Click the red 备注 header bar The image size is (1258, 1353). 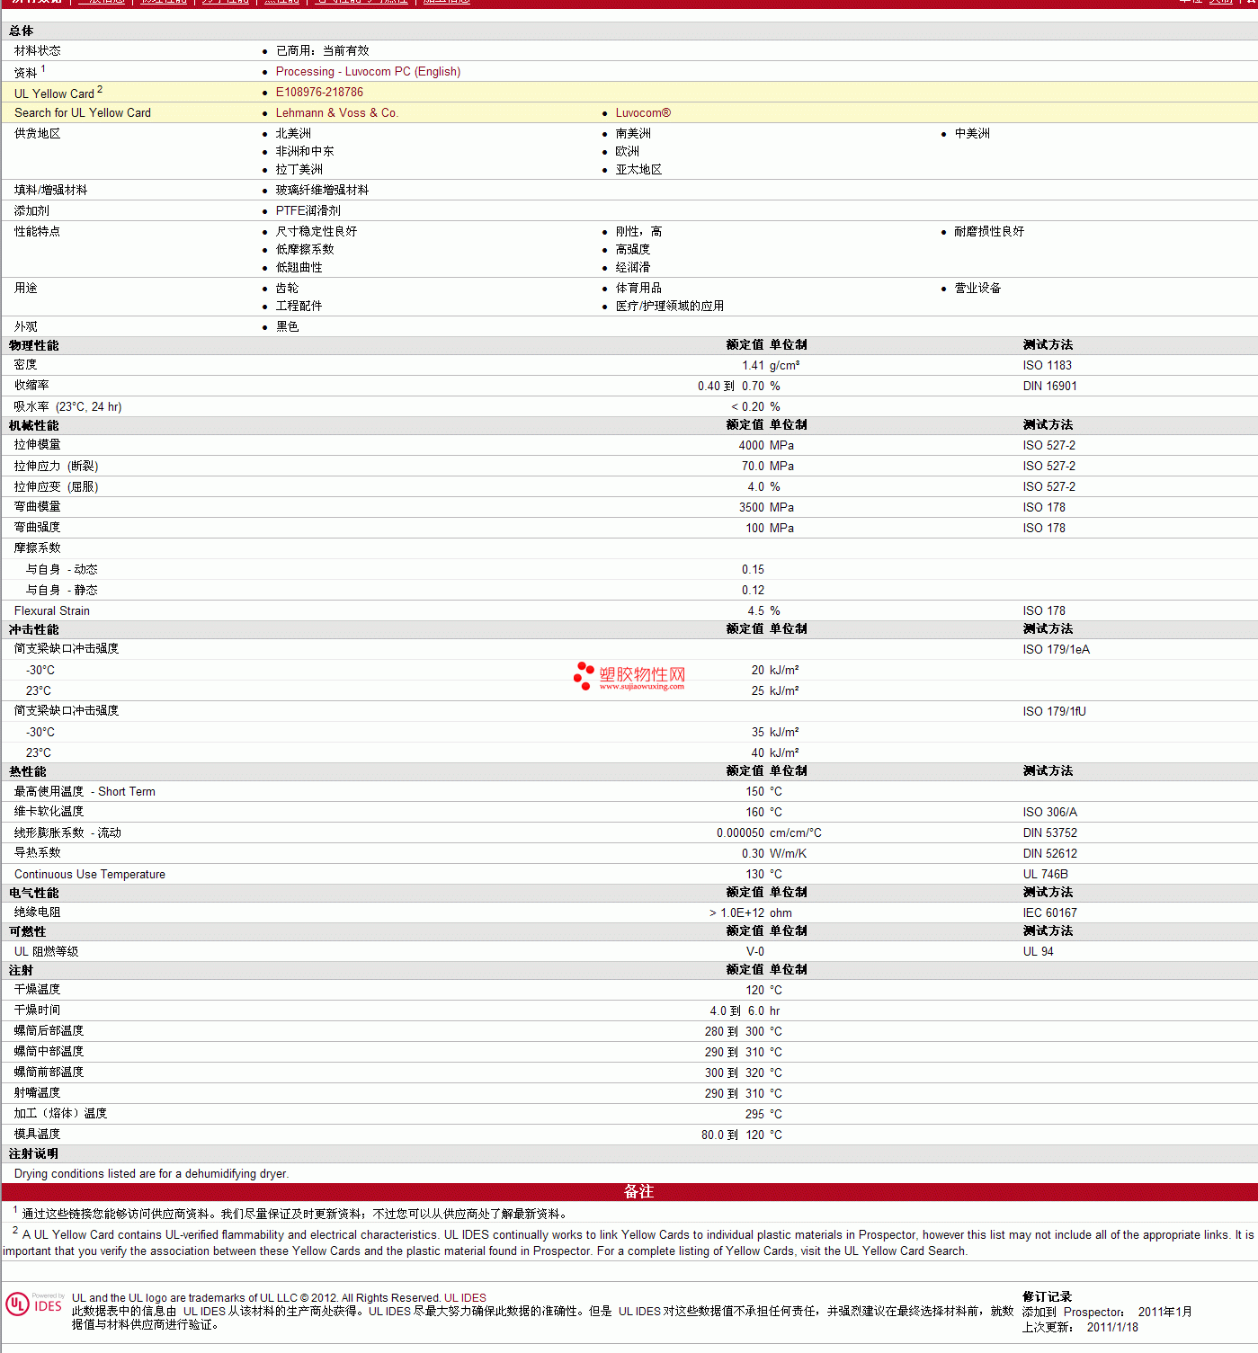pos(629,1192)
